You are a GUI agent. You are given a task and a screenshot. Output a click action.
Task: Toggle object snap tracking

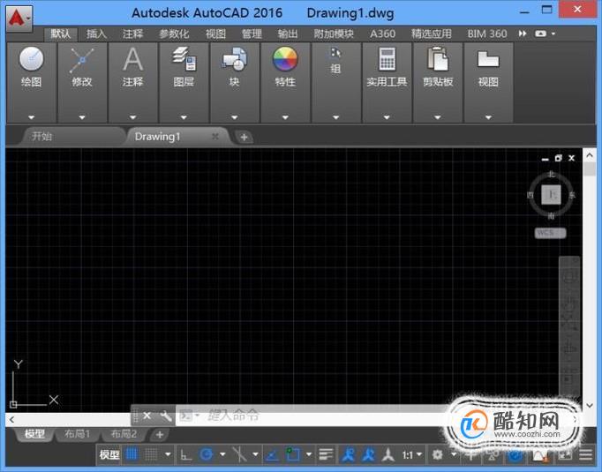click(x=272, y=455)
